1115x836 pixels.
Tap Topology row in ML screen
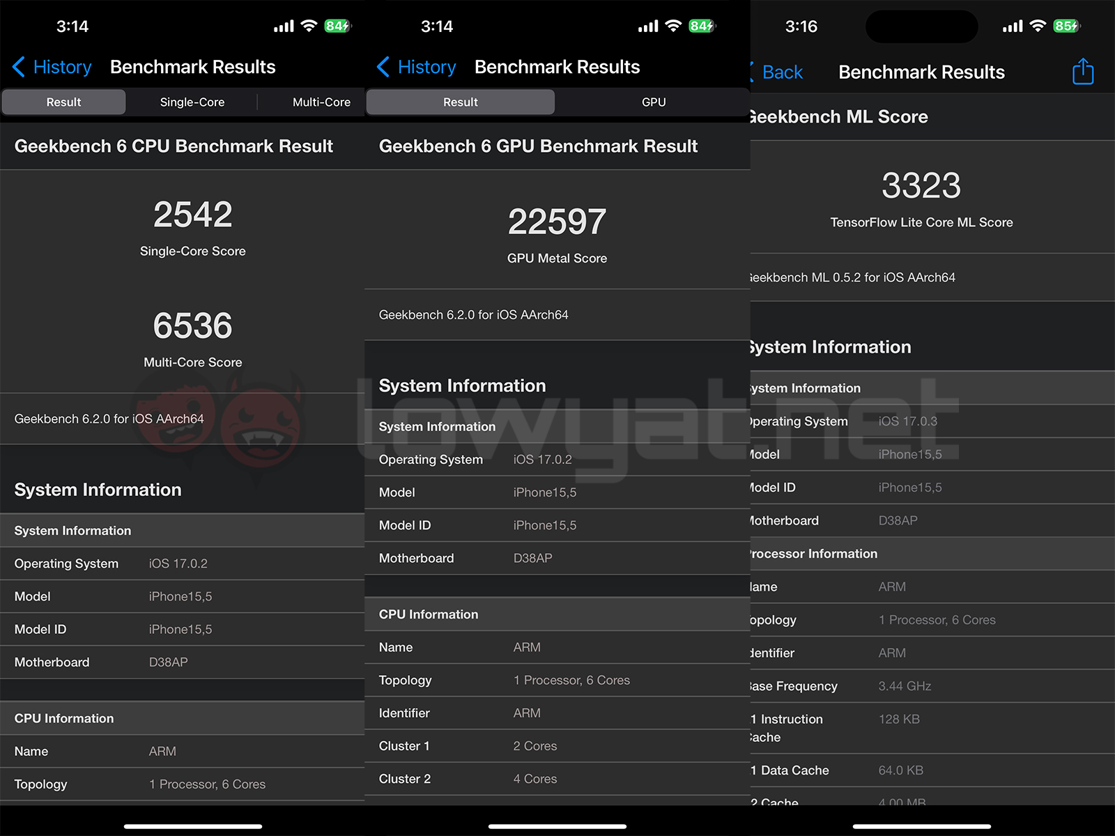[932, 620]
